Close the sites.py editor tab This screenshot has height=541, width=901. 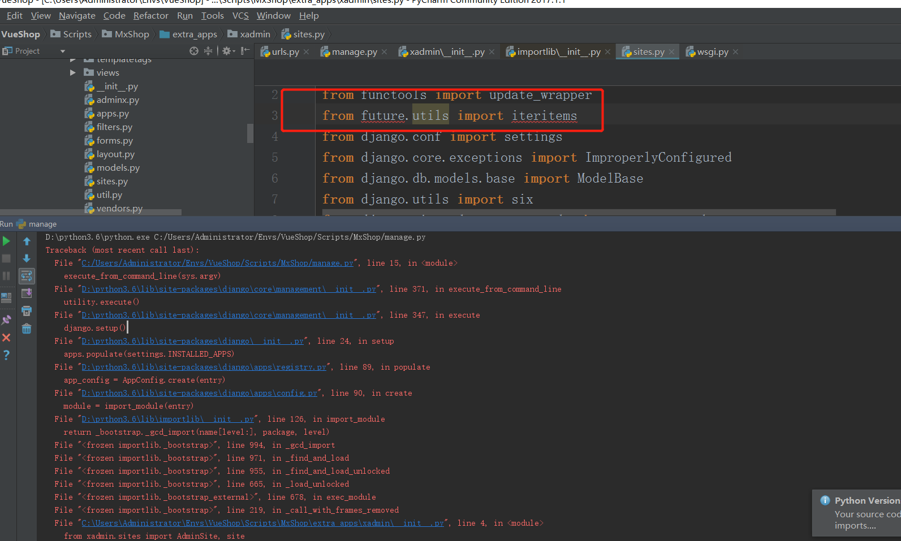671,52
